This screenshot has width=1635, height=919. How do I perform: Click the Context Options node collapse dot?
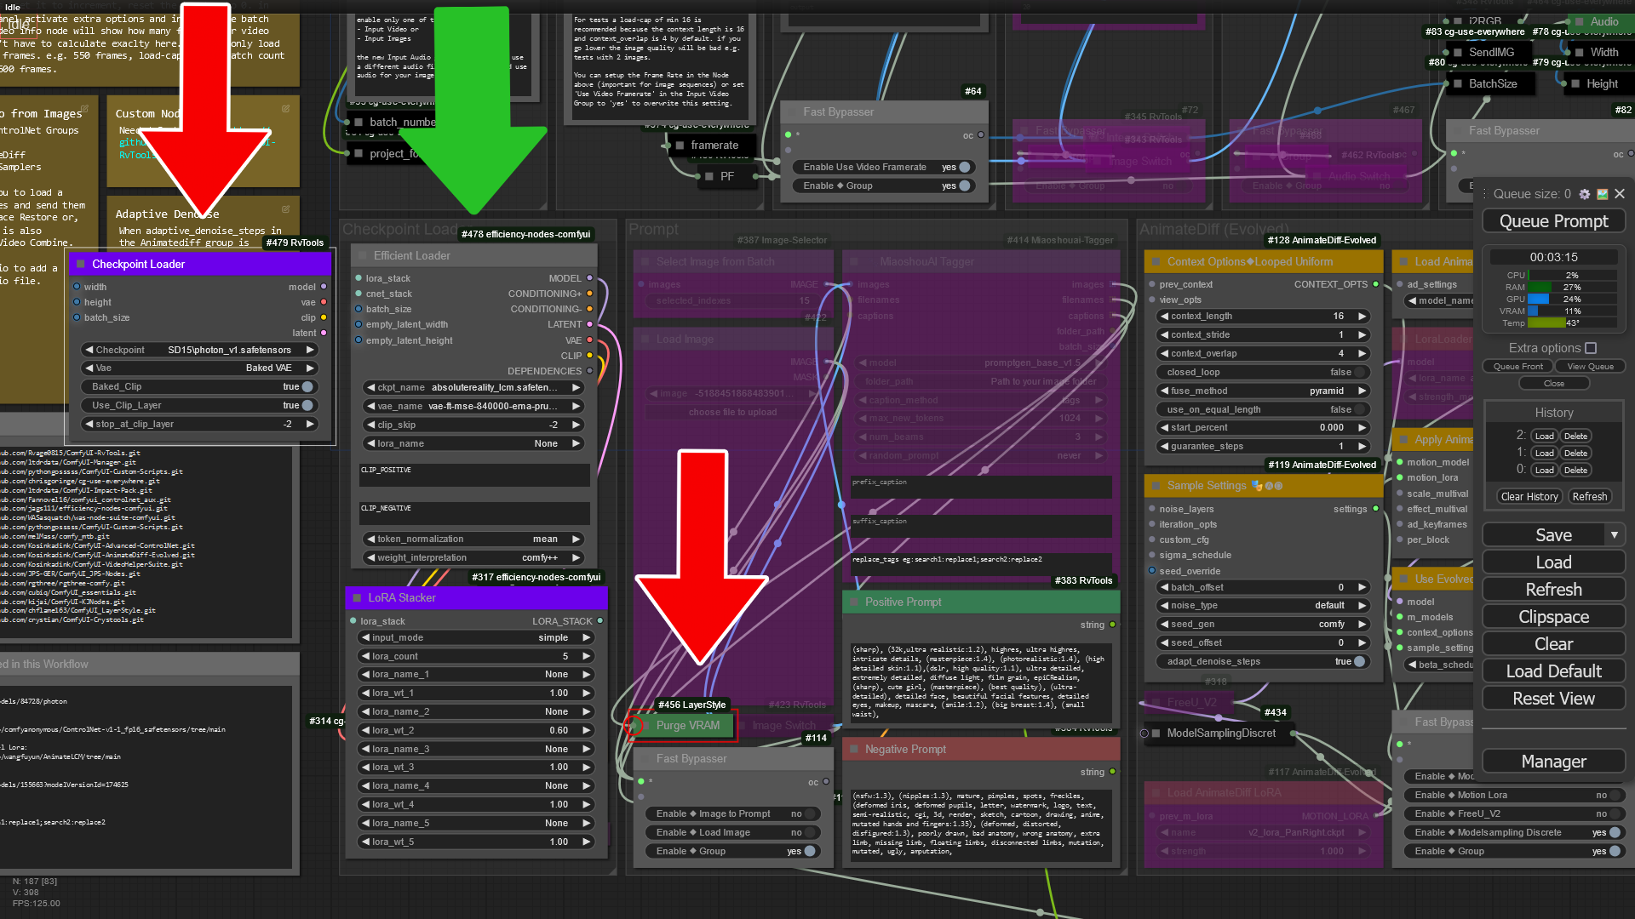coord(1156,262)
